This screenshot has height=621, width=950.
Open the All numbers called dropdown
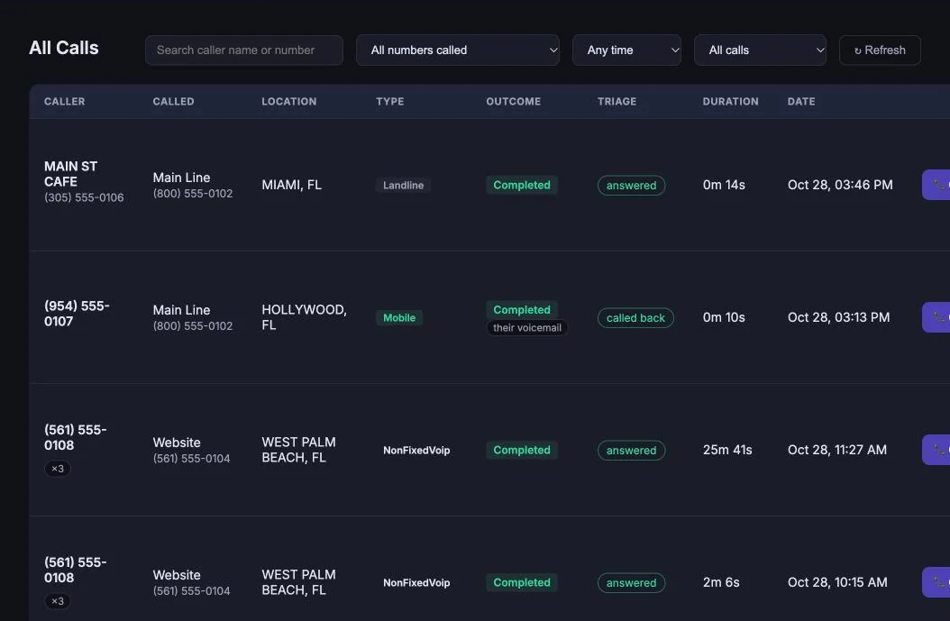[458, 50]
